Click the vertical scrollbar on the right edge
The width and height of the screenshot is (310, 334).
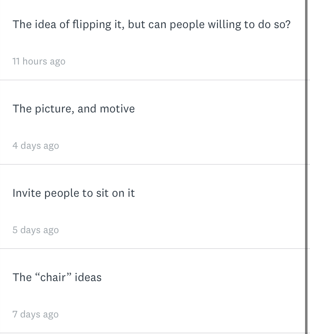(x=307, y=165)
